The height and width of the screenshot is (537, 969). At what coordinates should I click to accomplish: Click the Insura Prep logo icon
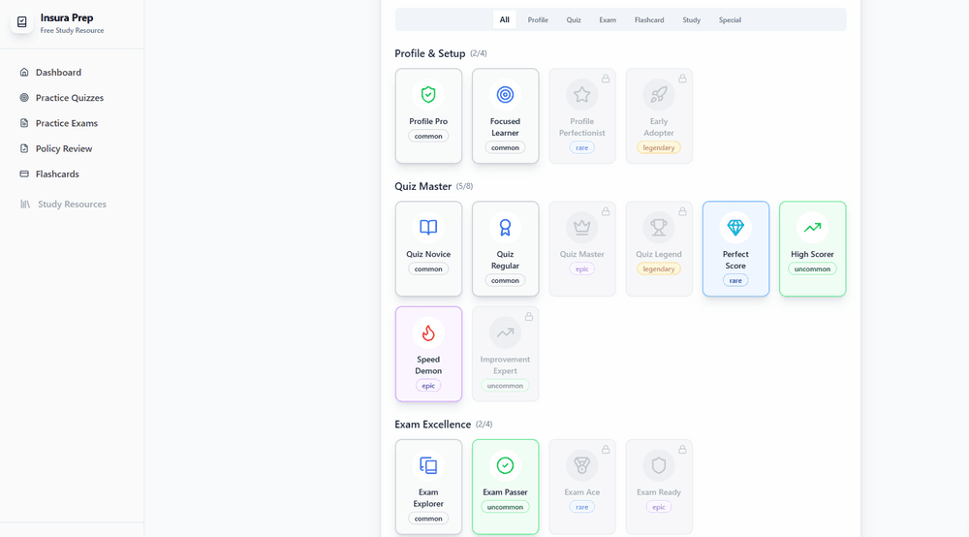pyautogui.click(x=22, y=23)
